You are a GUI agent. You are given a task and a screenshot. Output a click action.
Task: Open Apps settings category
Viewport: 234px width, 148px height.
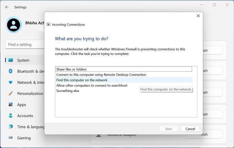[25, 105]
